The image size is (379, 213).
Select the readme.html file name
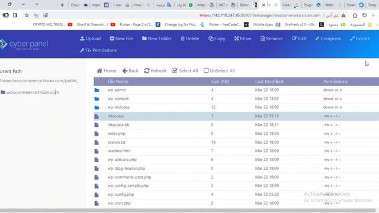coord(119,151)
